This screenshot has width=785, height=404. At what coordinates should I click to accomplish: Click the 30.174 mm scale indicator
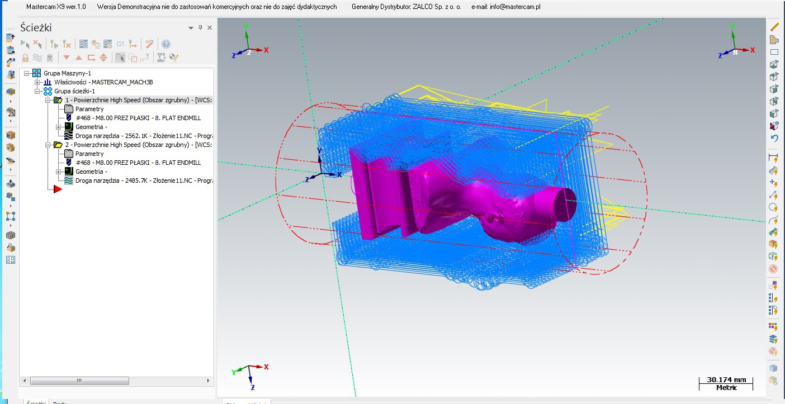[x=726, y=380]
